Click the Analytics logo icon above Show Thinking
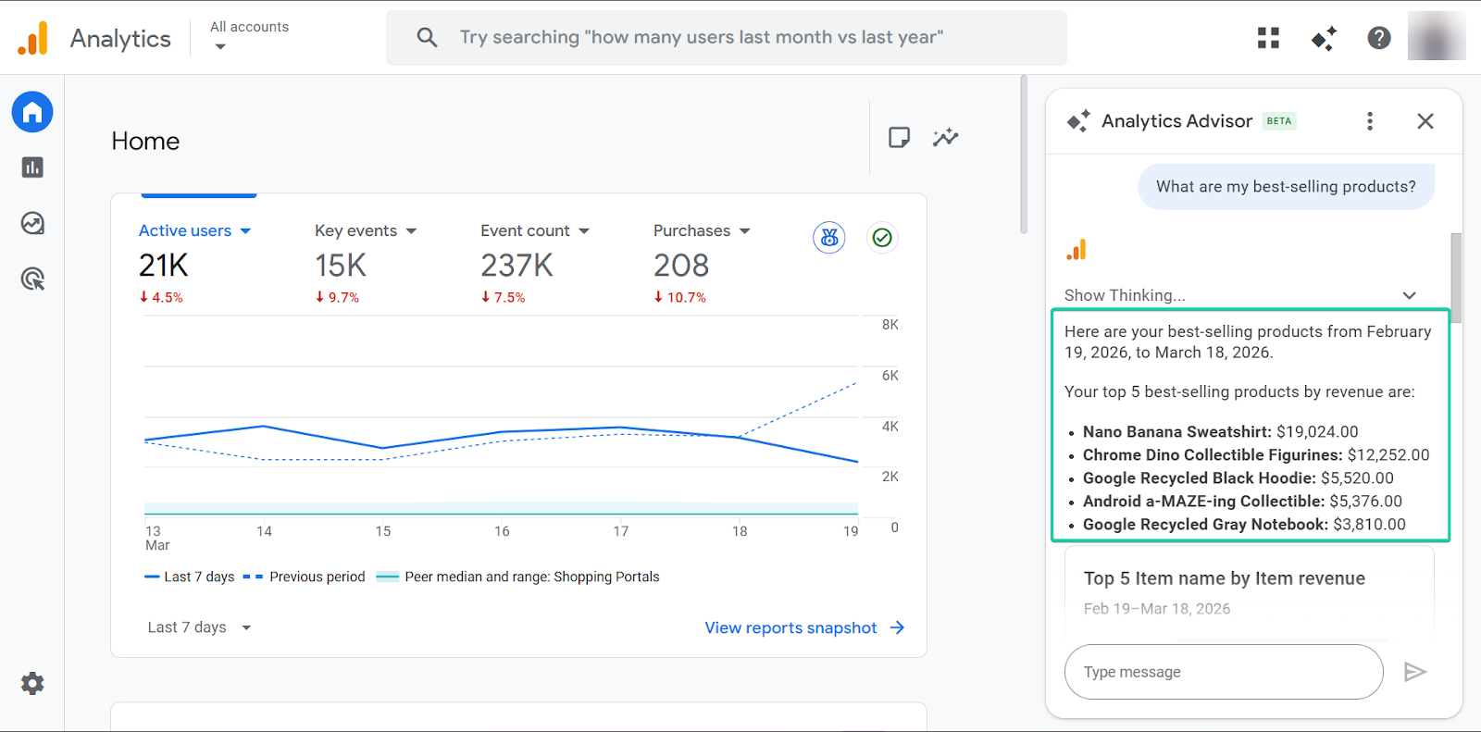 (1077, 250)
